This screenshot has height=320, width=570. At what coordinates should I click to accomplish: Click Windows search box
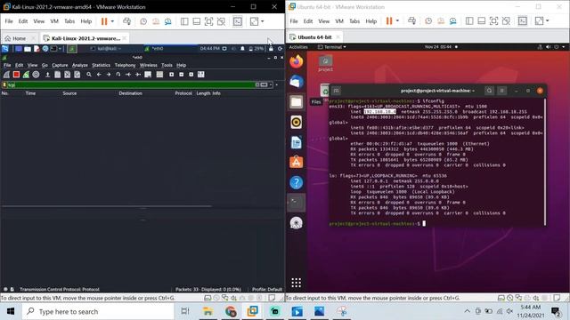tap(98, 311)
